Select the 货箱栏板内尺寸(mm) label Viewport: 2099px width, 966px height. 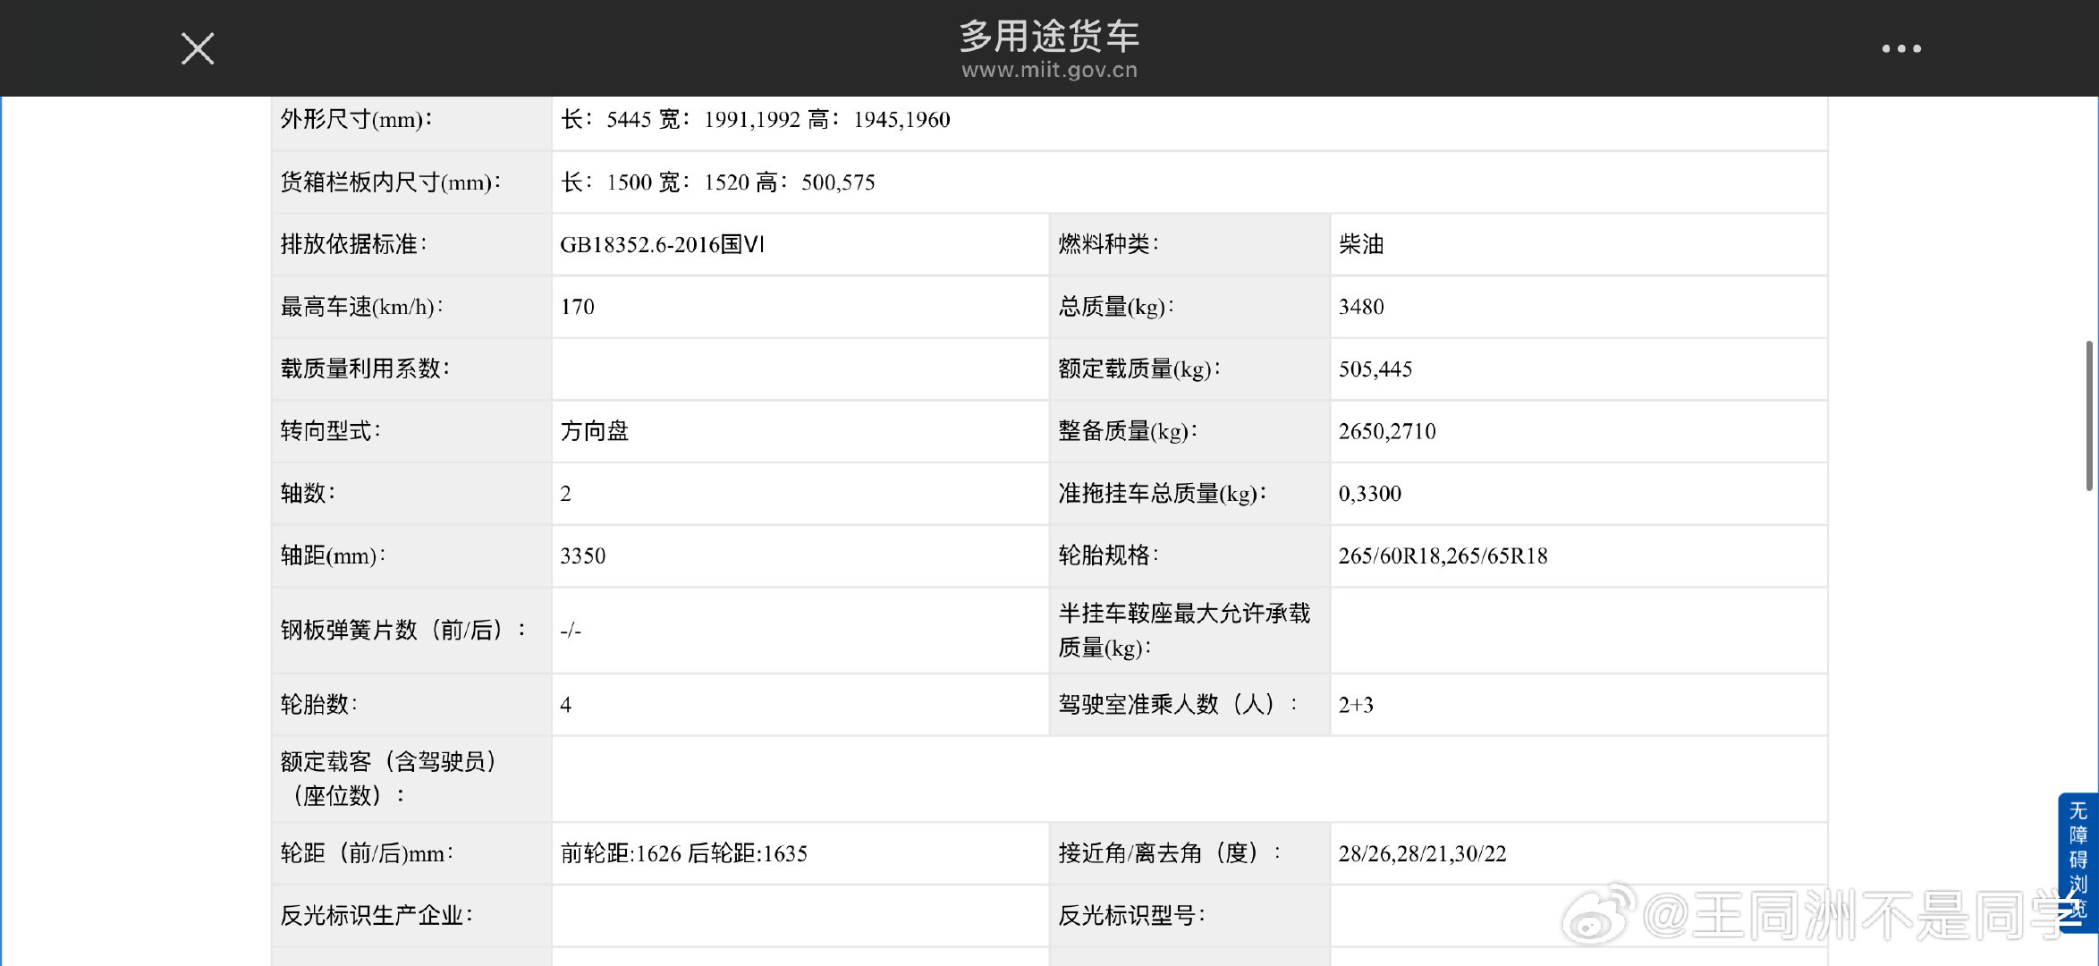[391, 182]
